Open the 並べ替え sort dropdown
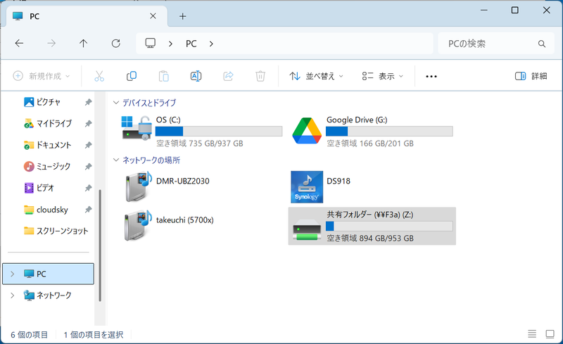This screenshot has width=563, height=344. point(316,76)
